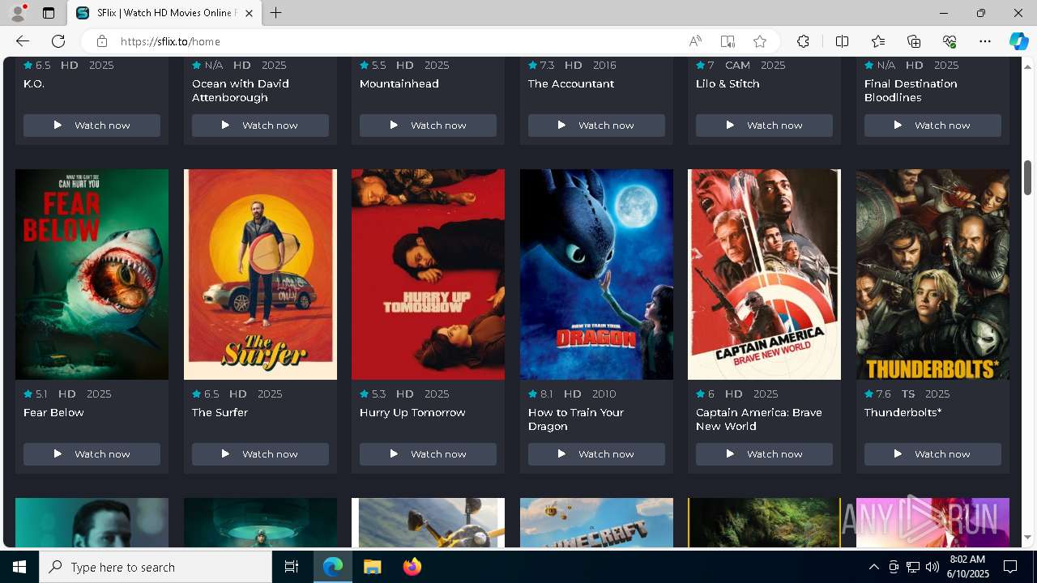Open Browser essentials heart icon
1037x583 pixels.
950,41
